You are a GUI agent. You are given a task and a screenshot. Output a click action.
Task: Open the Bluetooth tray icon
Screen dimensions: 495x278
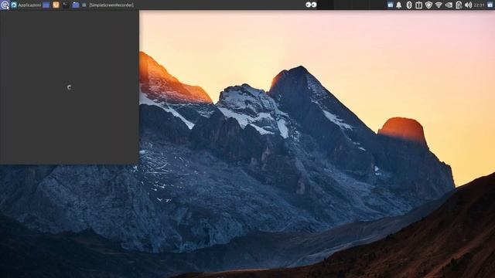[x=409, y=5]
